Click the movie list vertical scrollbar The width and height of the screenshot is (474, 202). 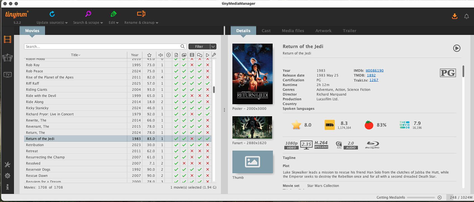(214, 90)
